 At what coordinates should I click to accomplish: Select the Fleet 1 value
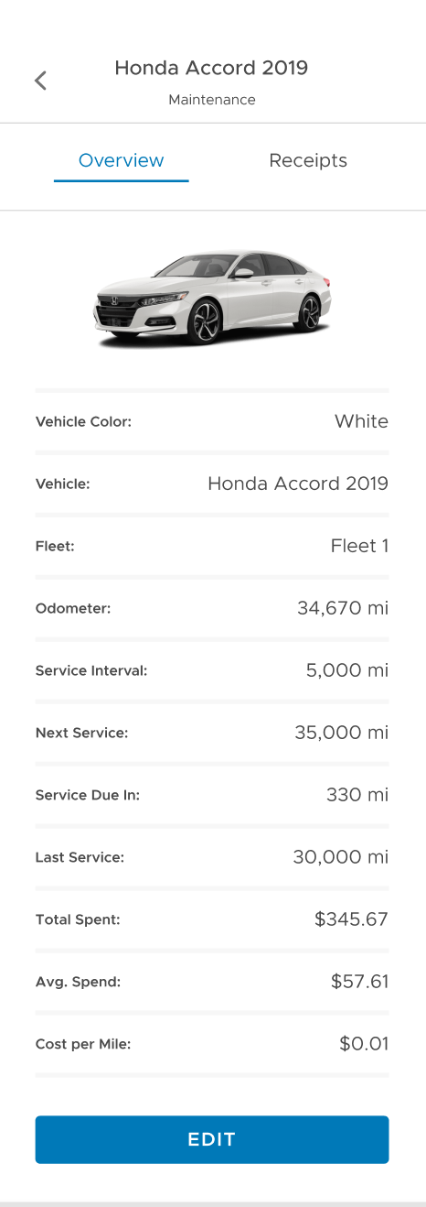point(359,546)
